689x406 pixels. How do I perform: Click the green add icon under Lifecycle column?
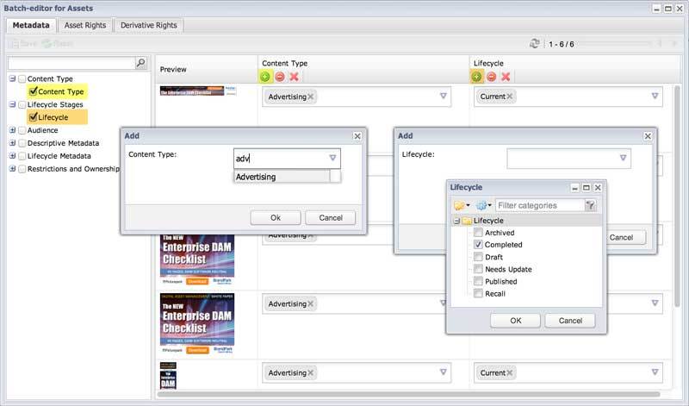click(x=476, y=77)
